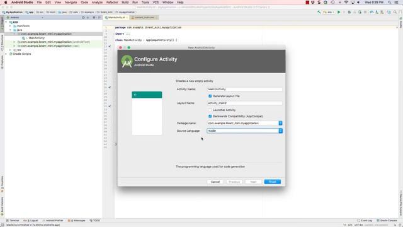Click the Notification Center icon in menu bar
The height and width of the screenshot is (227, 403).
coord(397,3)
